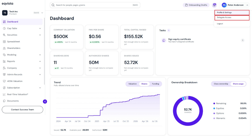
Task: Switch Trend chart to Shares
Action: 144,84
